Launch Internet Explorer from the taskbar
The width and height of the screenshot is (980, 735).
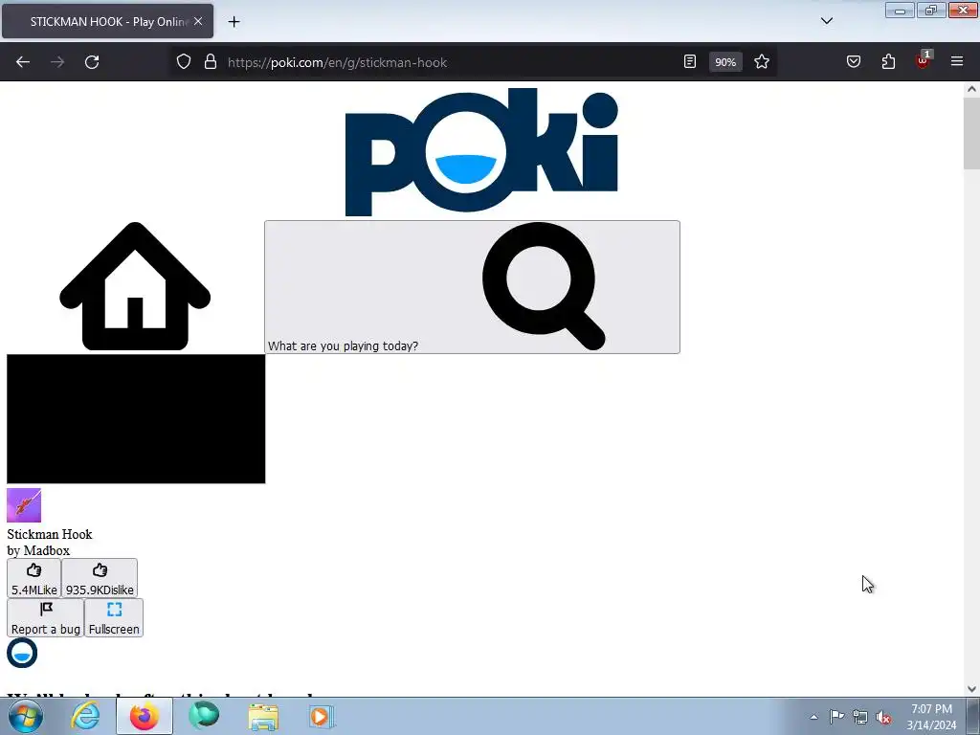(85, 716)
